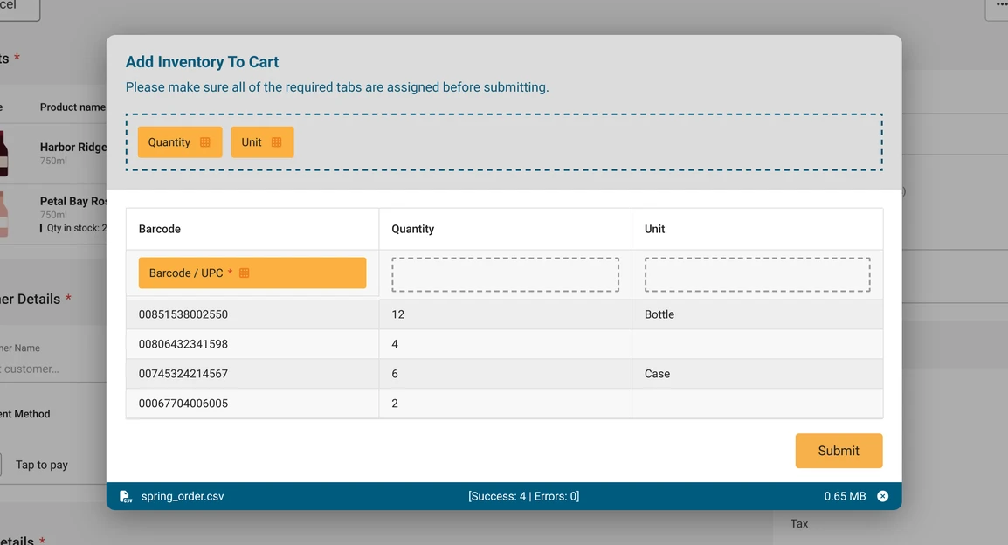Click the customer name field in background

click(x=52, y=369)
